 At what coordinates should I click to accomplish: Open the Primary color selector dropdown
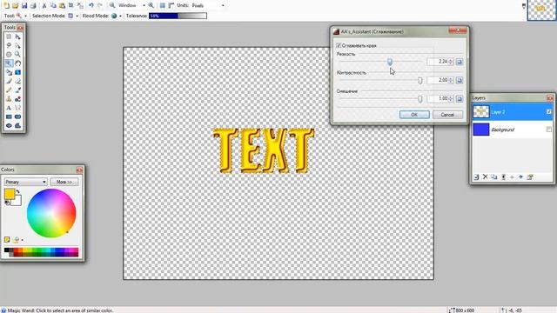pos(25,182)
